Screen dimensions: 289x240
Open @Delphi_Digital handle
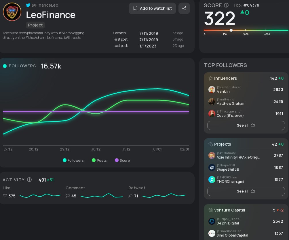click(228, 219)
